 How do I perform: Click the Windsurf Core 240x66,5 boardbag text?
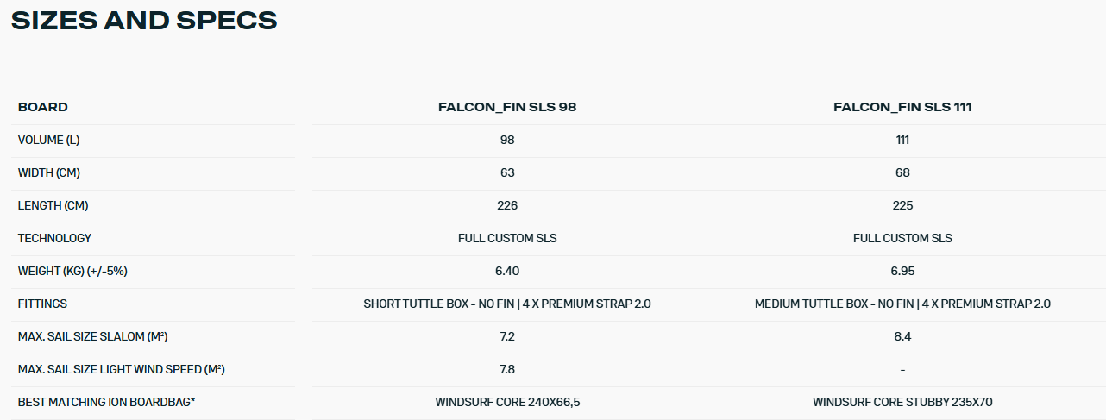point(507,402)
